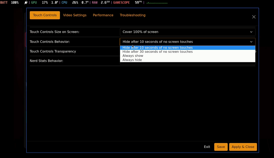Click the battery charging plug icon in overlay
The width and height of the screenshot is (274, 158).
coord(26,3)
